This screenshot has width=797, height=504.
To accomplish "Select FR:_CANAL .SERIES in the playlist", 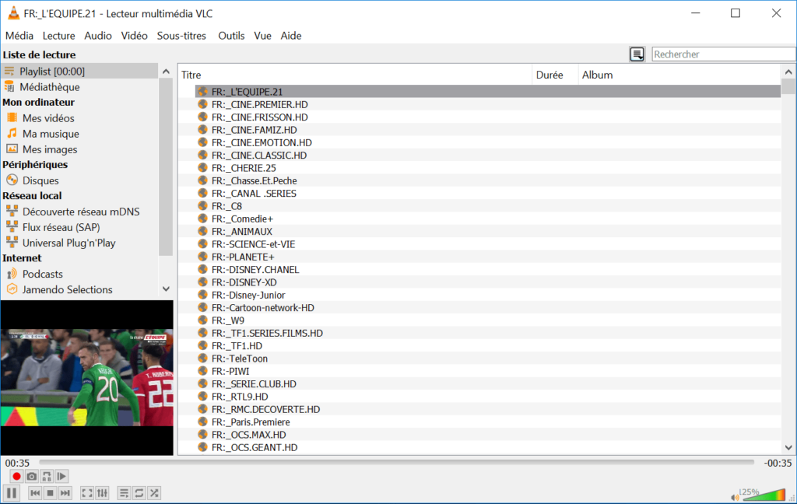I will click(253, 194).
